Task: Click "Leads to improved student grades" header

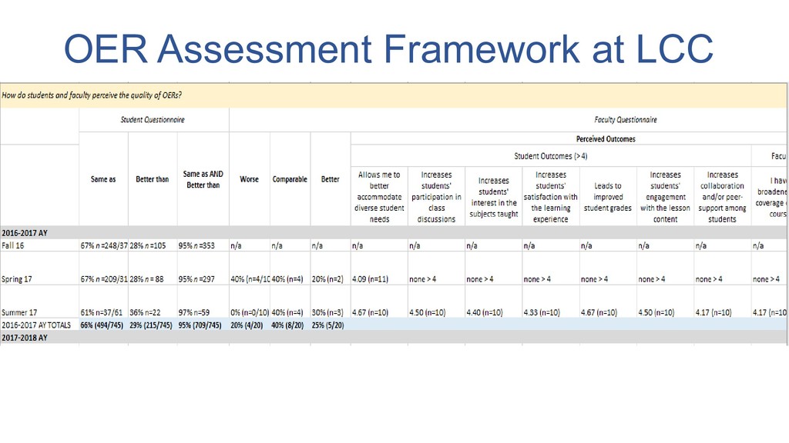Action: point(607,197)
